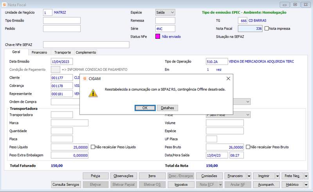Click the Série field with 4NC
Viewport: 313px width, 192px height.
(165, 29)
